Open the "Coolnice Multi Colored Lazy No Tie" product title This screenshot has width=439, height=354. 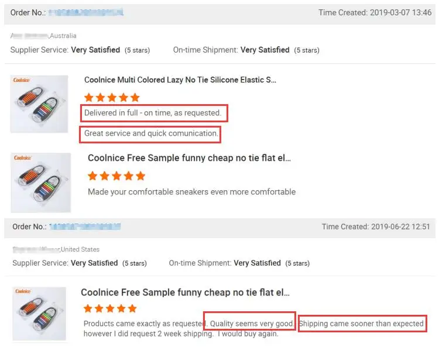(180, 80)
